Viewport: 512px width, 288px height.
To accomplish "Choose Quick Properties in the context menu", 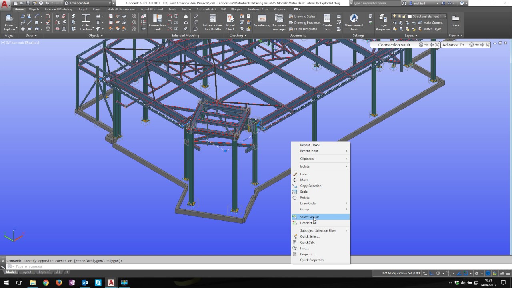I will (x=321, y=260).
